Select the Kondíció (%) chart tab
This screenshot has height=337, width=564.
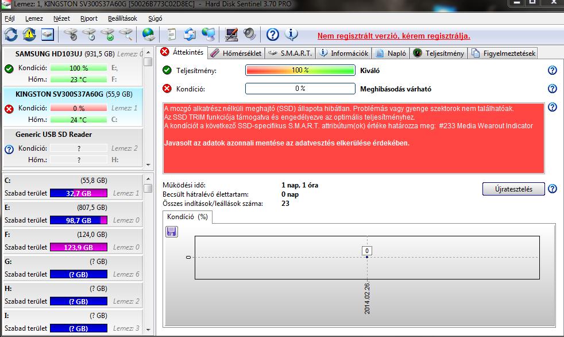[x=187, y=217]
